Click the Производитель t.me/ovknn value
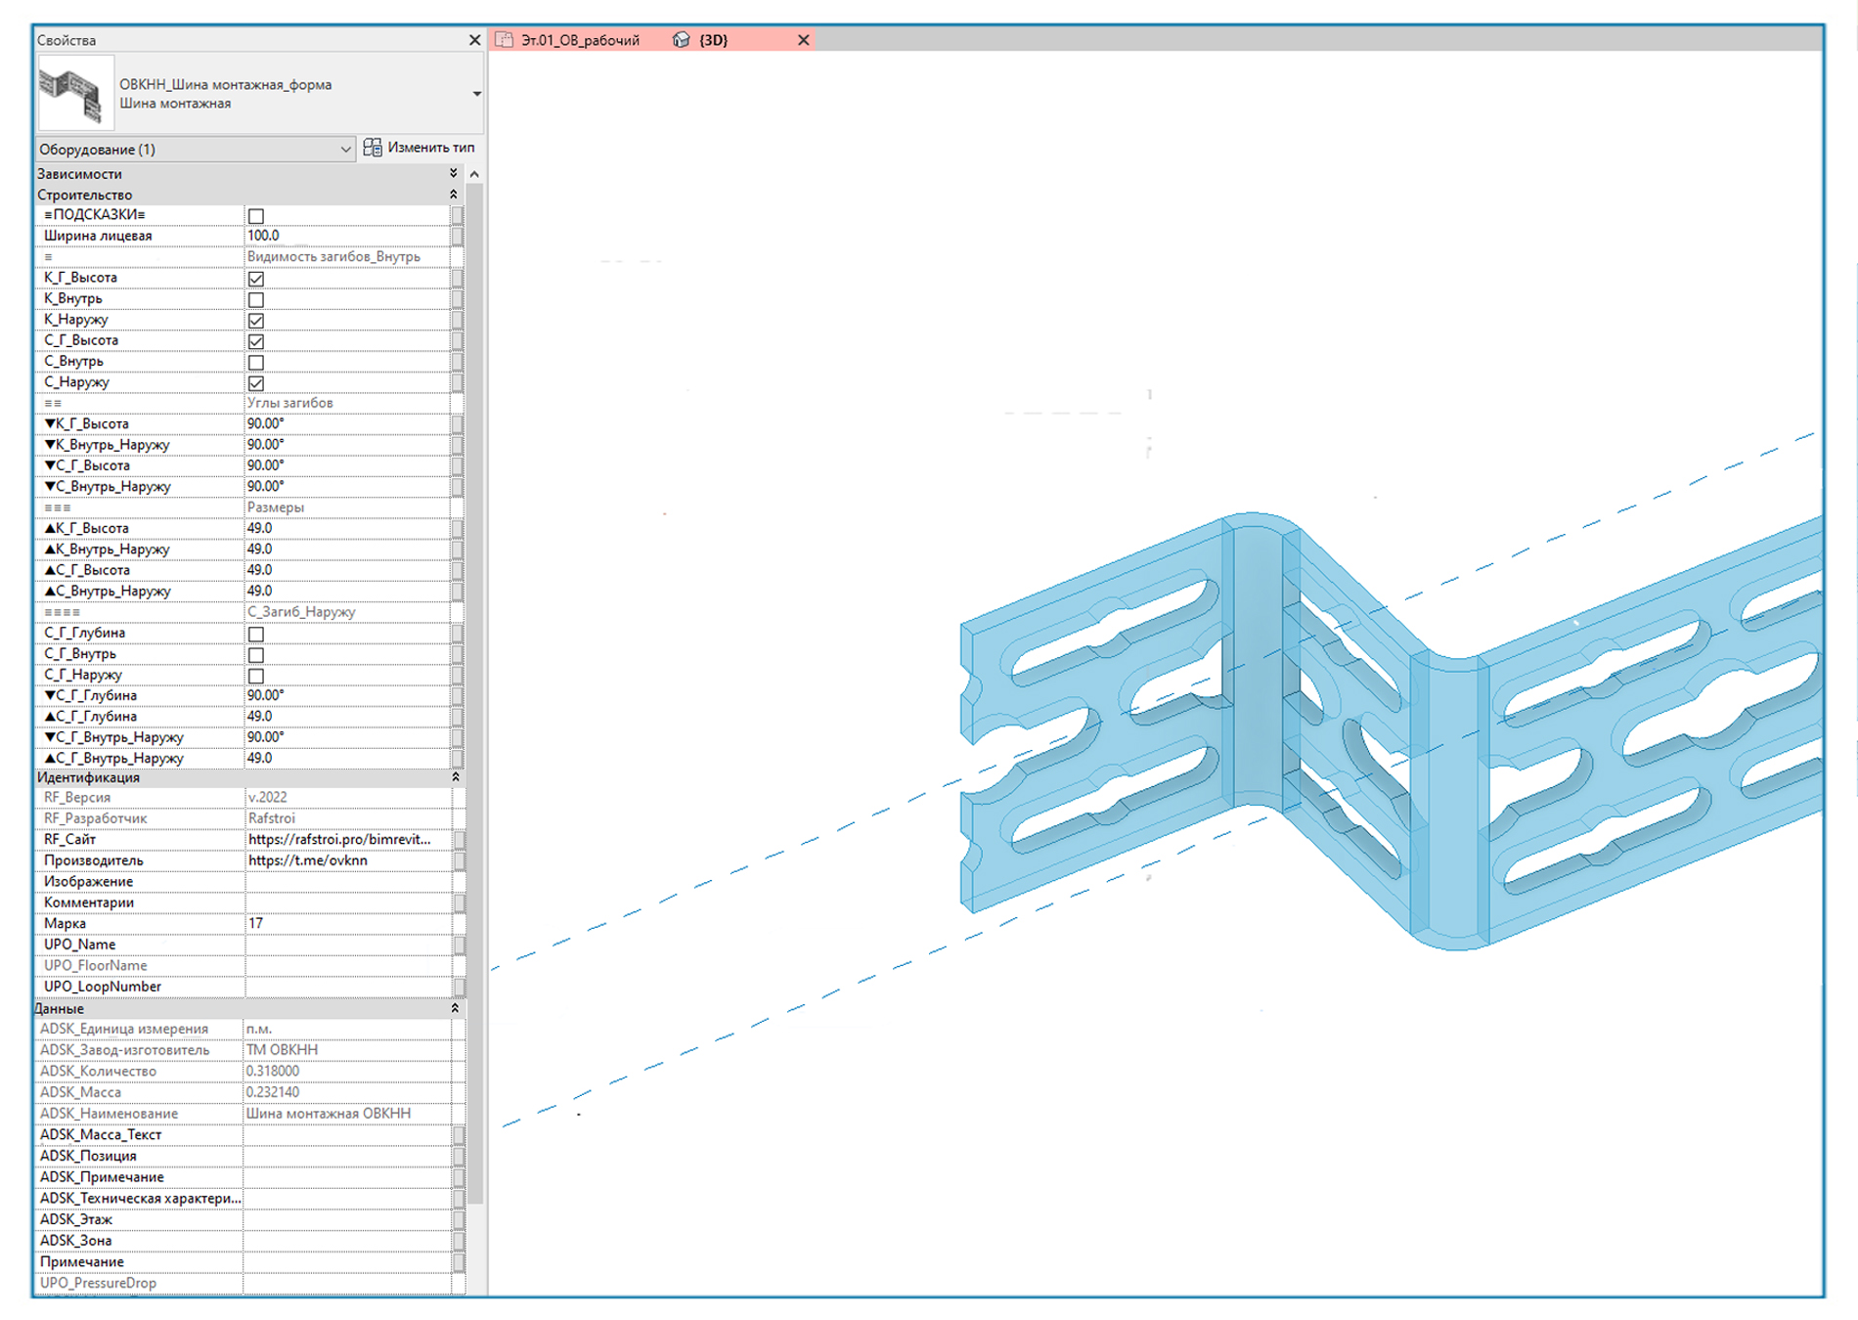The height and width of the screenshot is (1320, 1858). point(308,860)
